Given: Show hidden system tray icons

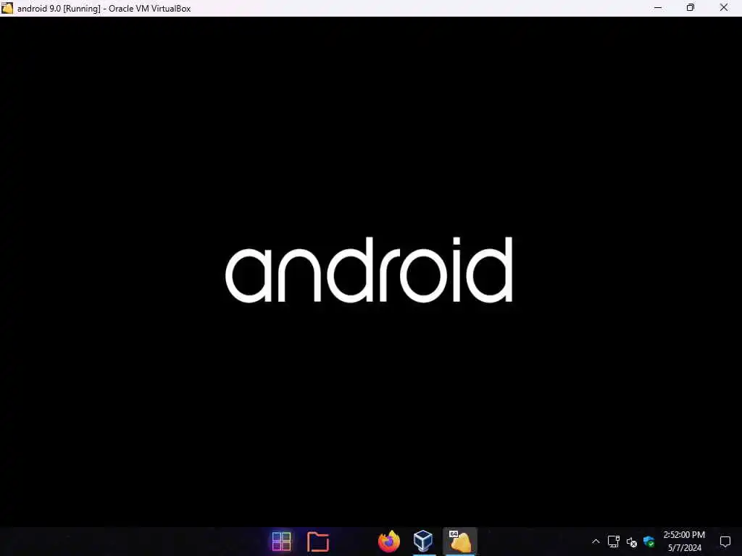Looking at the screenshot, I should click(x=596, y=542).
